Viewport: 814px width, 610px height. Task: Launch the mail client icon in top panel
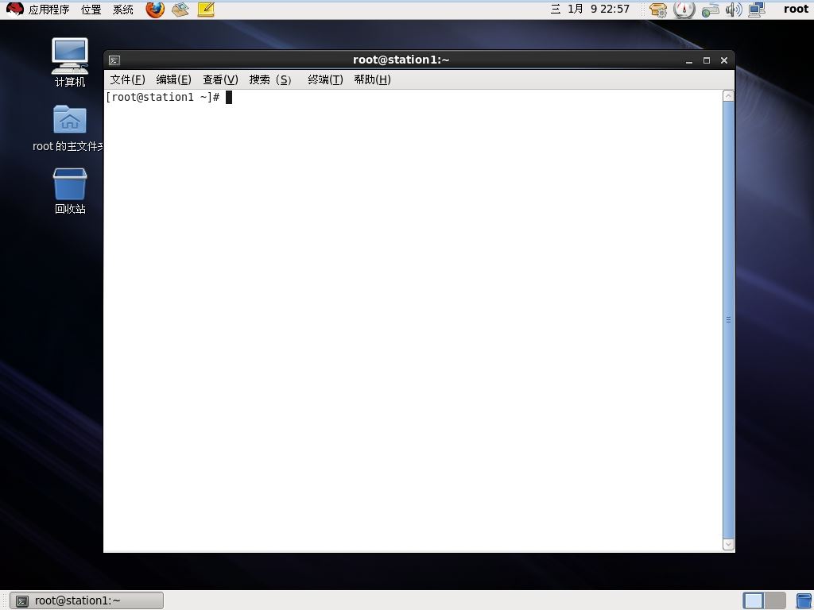coord(180,10)
